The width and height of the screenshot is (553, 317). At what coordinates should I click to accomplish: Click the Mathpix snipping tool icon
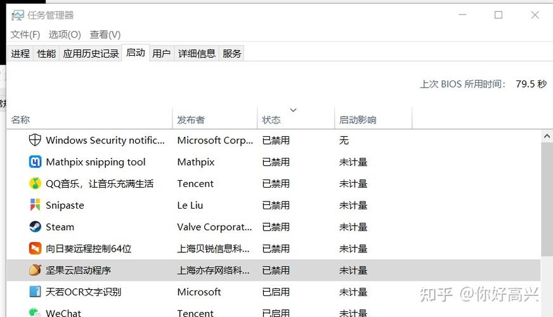pos(35,162)
